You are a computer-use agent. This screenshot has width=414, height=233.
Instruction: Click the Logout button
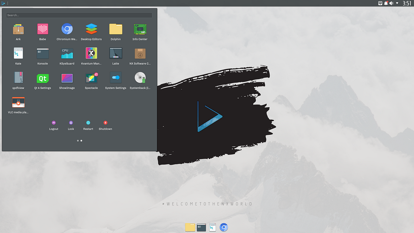coord(54,125)
